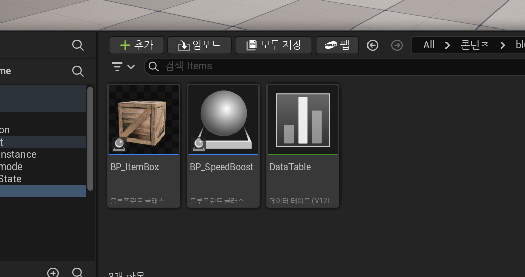525x277 pixels.
Task: Click the DataTable asset name
Action: 290,167
